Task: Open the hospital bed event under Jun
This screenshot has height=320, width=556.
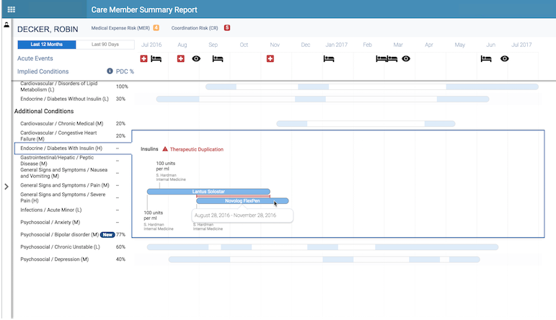Action: tap(486, 58)
